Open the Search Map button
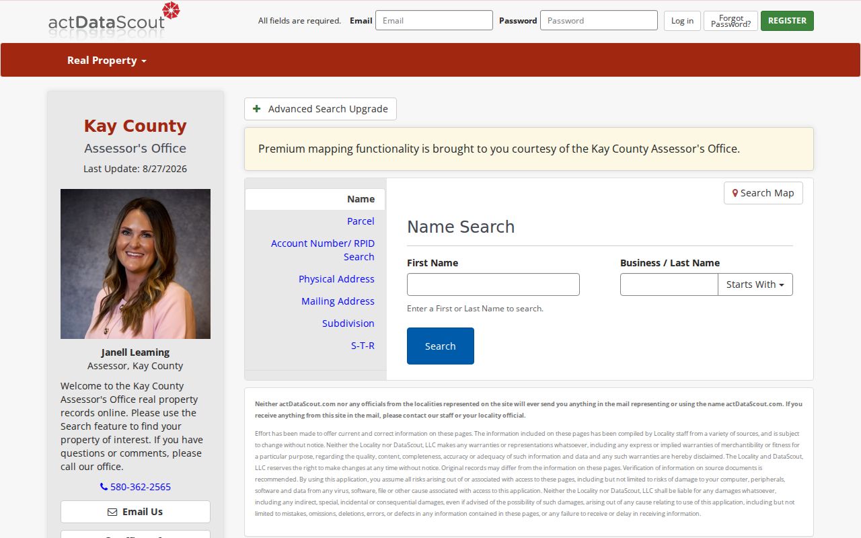Image resolution: width=861 pixels, height=538 pixels. [763, 193]
